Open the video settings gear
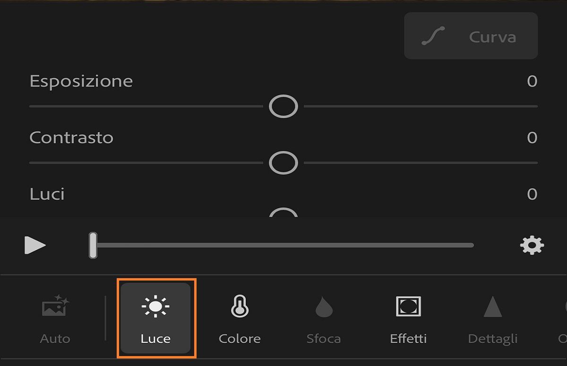 click(x=532, y=245)
